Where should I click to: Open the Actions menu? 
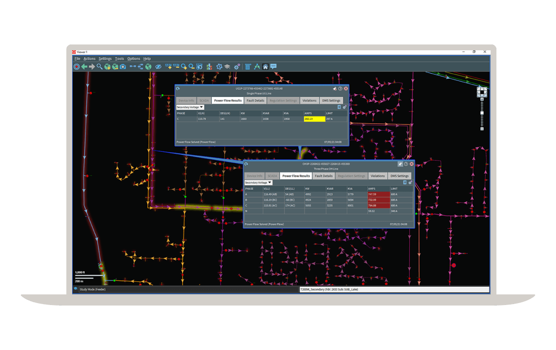pos(89,59)
